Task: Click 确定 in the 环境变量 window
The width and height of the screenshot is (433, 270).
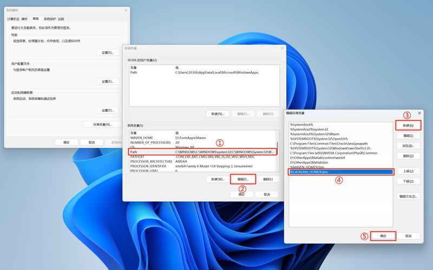Action: [x=241, y=194]
